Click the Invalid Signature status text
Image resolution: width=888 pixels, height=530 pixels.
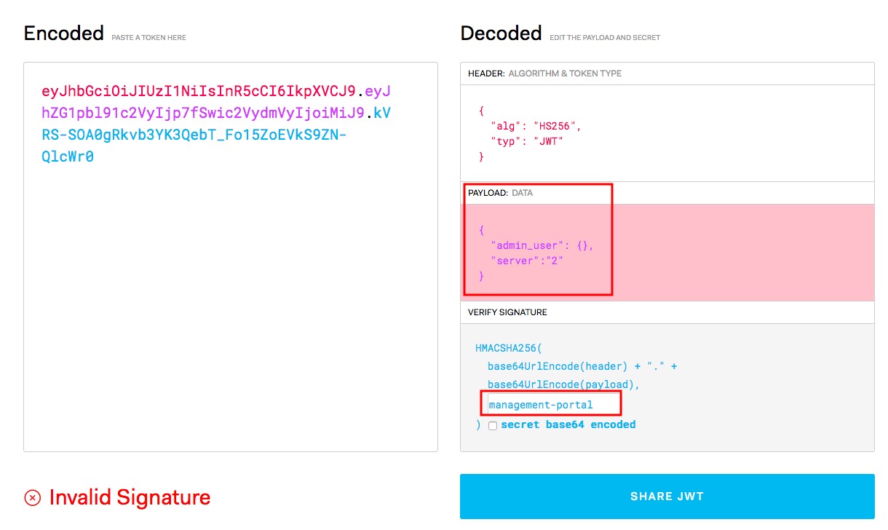pyautogui.click(x=130, y=498)
